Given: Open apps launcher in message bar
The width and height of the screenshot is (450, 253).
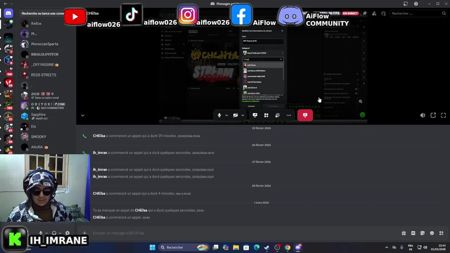Looking at the screenshot, I should click(x=441, y=233).
